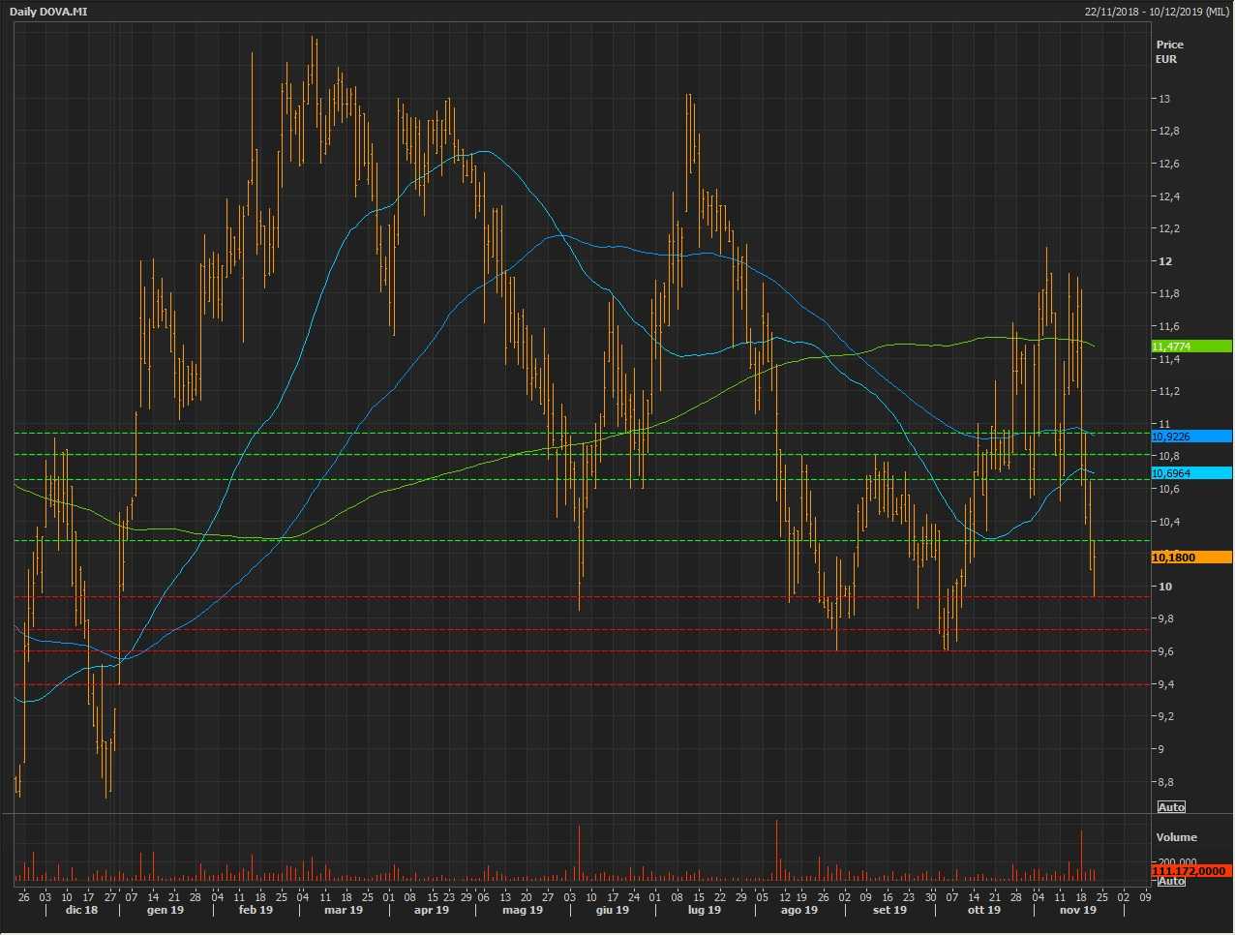Click 'lug 19' on the time axis
The height and width of the screenshot is (935, 1235).
click(704, 910)
